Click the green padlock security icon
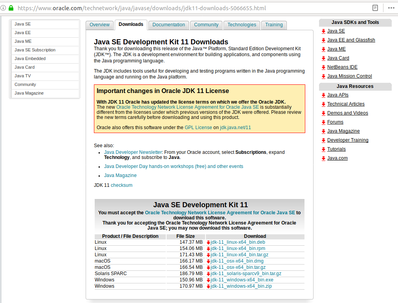The height and width of the screenshot is (303, 398). pos(11,8)
